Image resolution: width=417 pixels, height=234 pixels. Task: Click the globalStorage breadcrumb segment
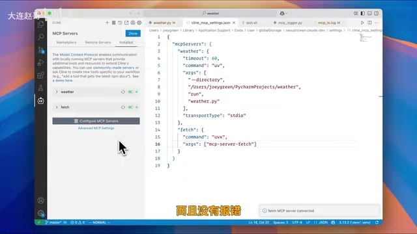pyautogui.click(x=270, y=31)
